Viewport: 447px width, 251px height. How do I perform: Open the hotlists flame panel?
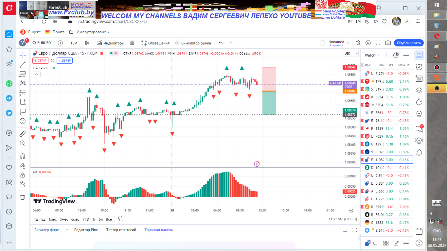point(419,102)
